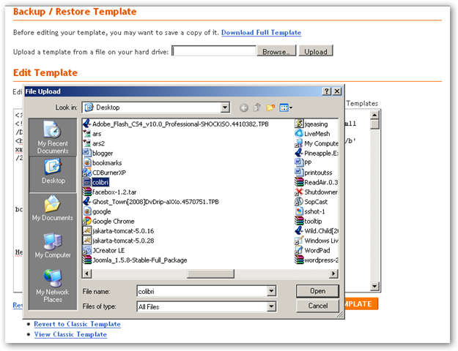Click the Browse button on the page
Image resolution: width=458 pixels, height=351 pixels.
276,51
